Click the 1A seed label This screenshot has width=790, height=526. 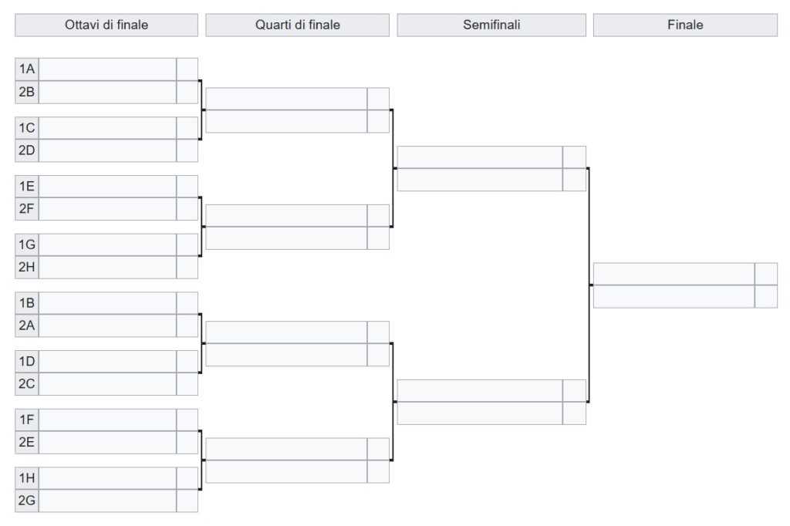click(27, 69)
